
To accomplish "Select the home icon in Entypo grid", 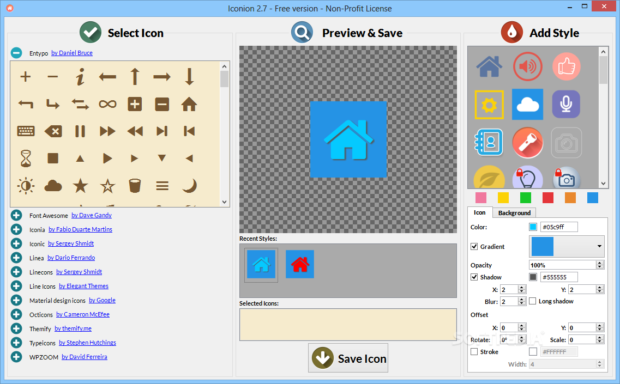I will coord(189,104).
